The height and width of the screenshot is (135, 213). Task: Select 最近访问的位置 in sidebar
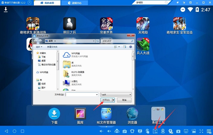pos(47,65)
